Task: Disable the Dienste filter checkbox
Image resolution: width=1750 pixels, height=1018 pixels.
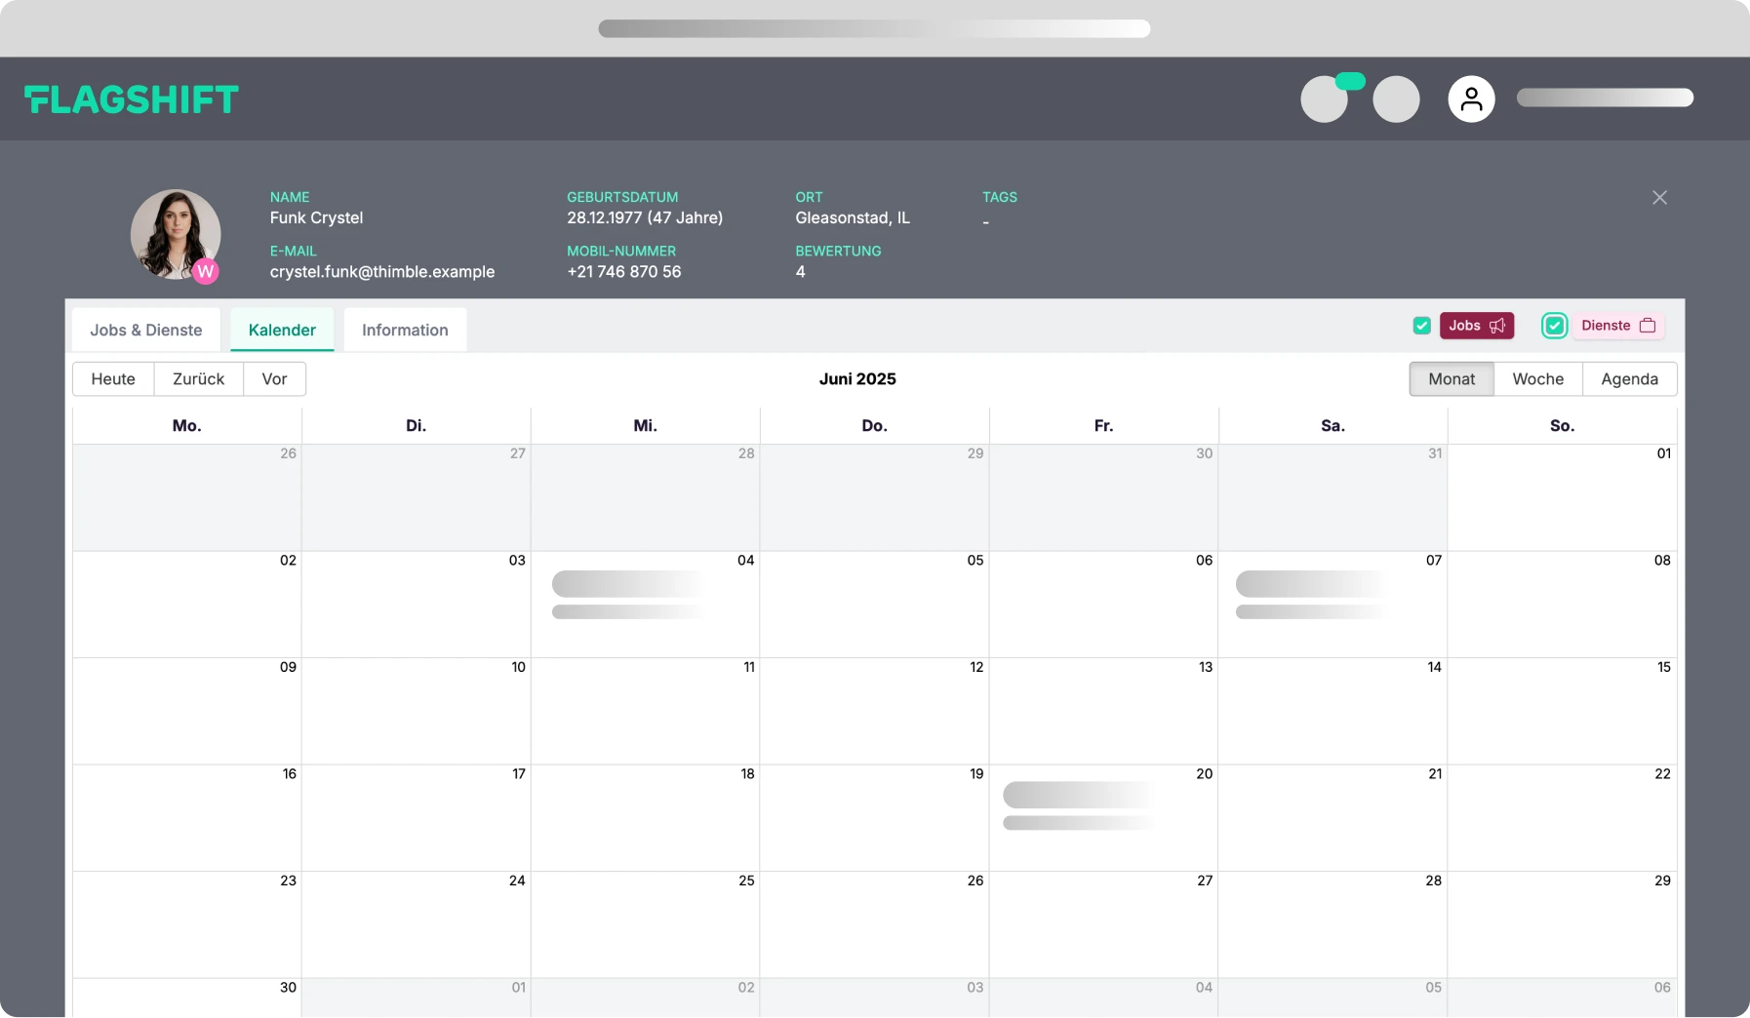Action: pos(1553,325)
